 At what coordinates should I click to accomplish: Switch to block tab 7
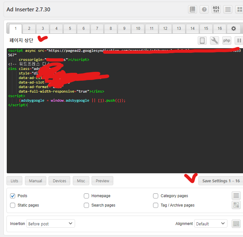click(97, 28)
